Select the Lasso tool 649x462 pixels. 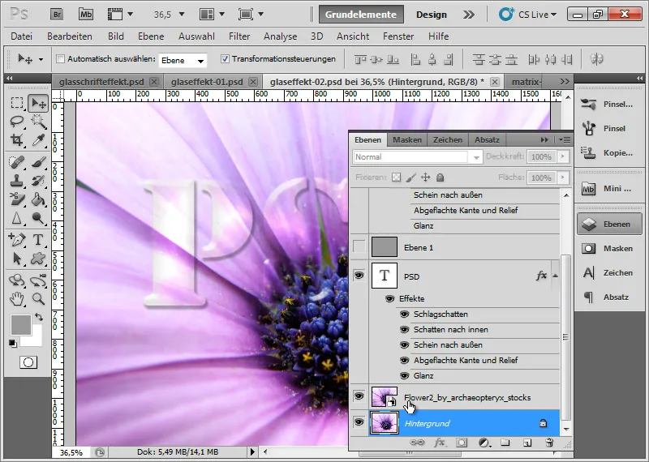tap(17, 122)
